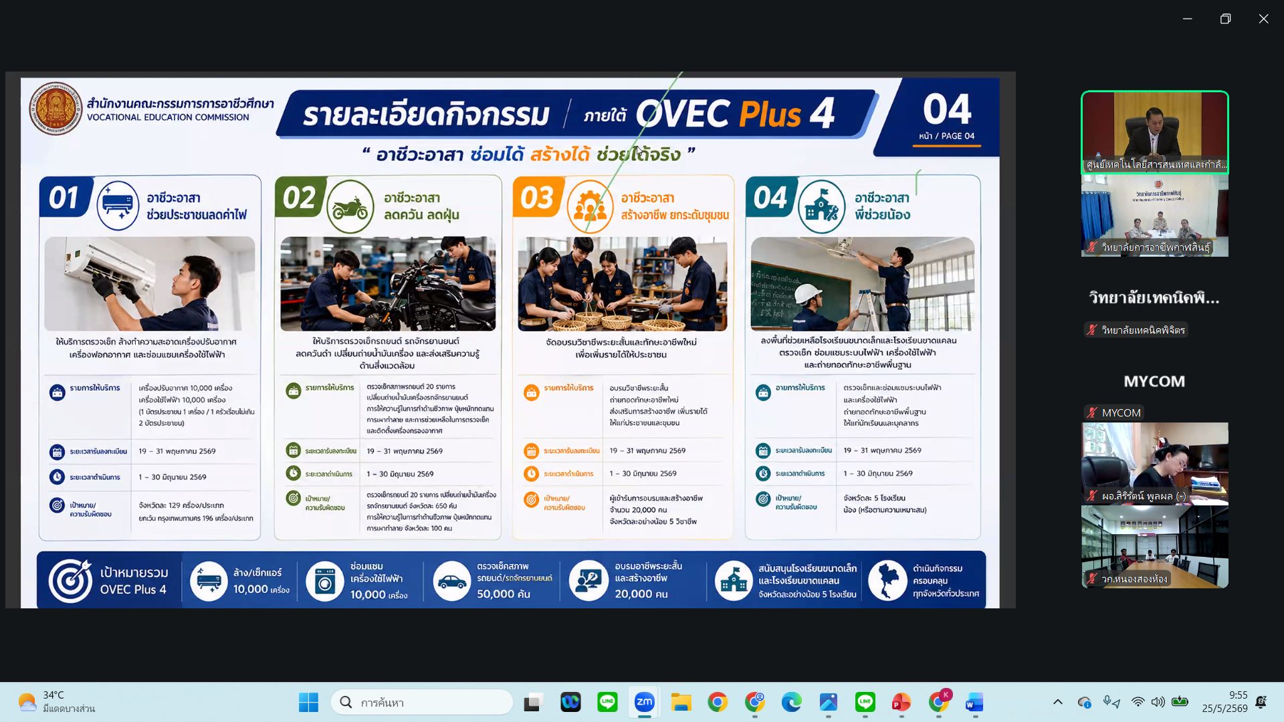Screen dimensions: 1284x722
Task: Select the วิทยาลัยเทคนิคพิจิตร participant tile
Action: (1155, 298)
